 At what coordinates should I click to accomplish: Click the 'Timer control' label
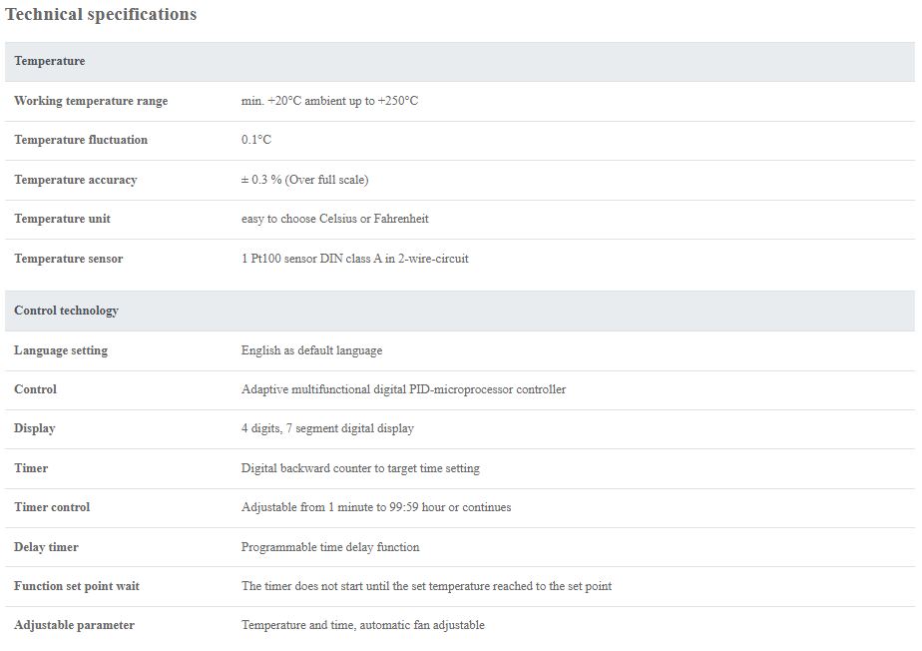[x=52, y=507]
